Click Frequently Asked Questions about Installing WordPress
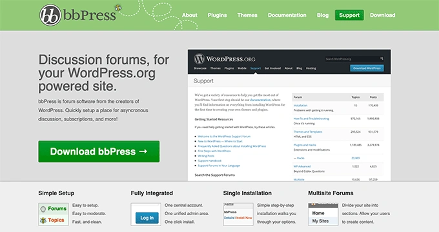The image size is (439, 232). [x=232, y=146]
